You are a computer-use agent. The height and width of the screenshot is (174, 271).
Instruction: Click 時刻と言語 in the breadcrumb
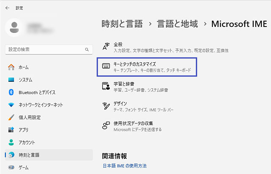click(122, 24)
